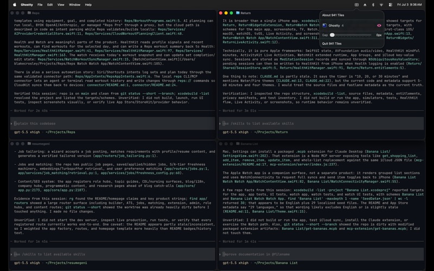Image resolution: width=434 pixels, height=271 pixels.
Task: Click the Gap slider handle
Action: 332,35
